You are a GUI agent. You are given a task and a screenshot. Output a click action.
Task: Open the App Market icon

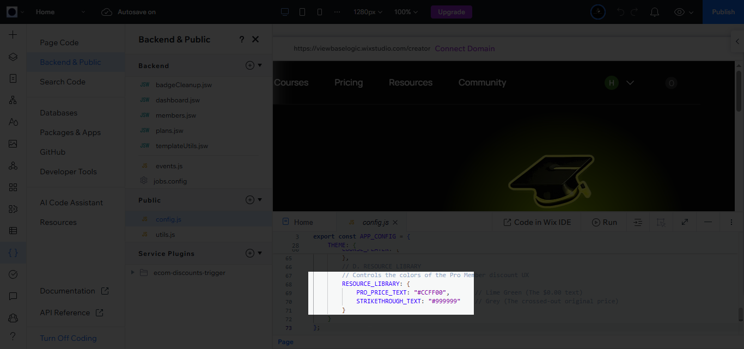coord(13,187)
